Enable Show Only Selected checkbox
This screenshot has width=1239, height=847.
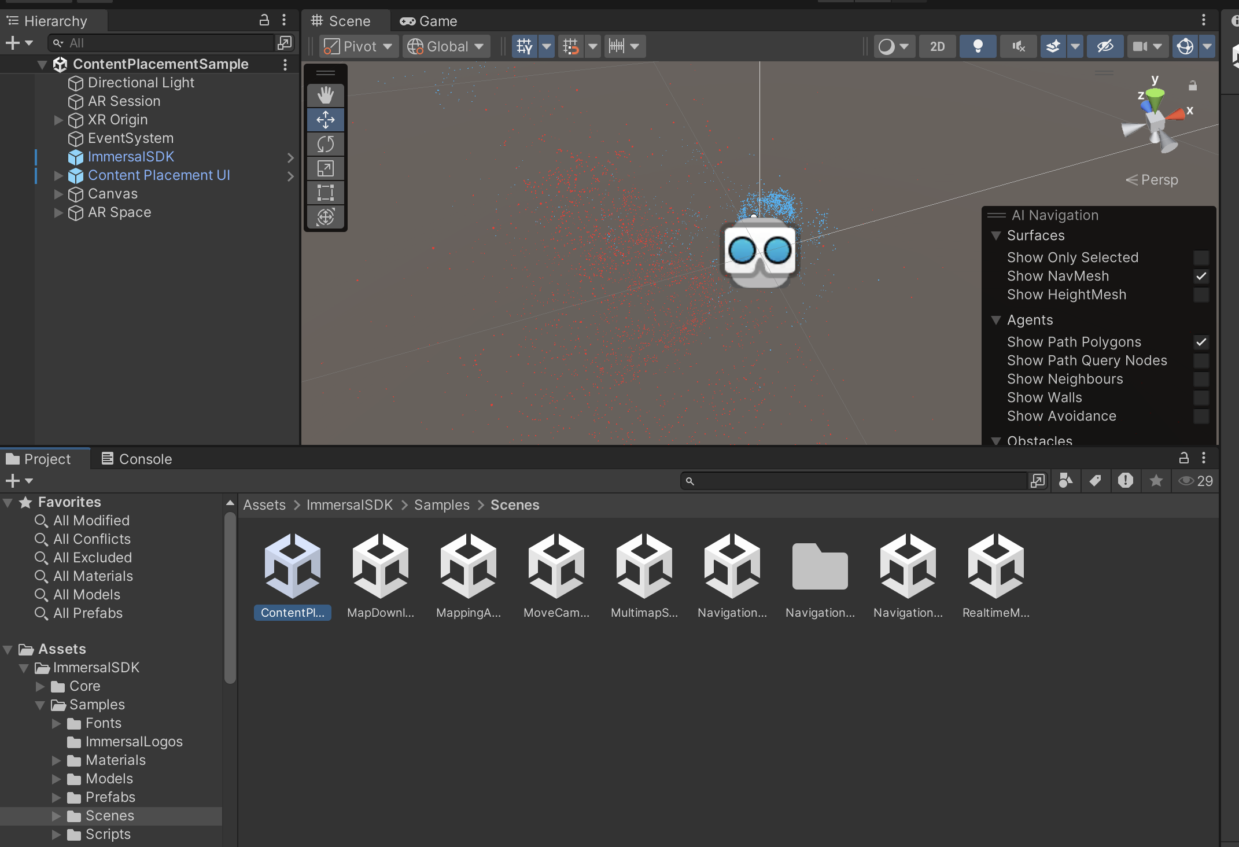[x=1201, y=257]
